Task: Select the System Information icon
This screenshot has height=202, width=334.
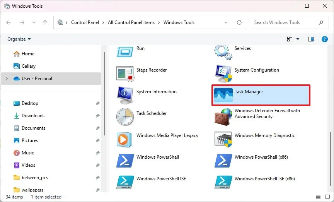Action: (125, 95)
